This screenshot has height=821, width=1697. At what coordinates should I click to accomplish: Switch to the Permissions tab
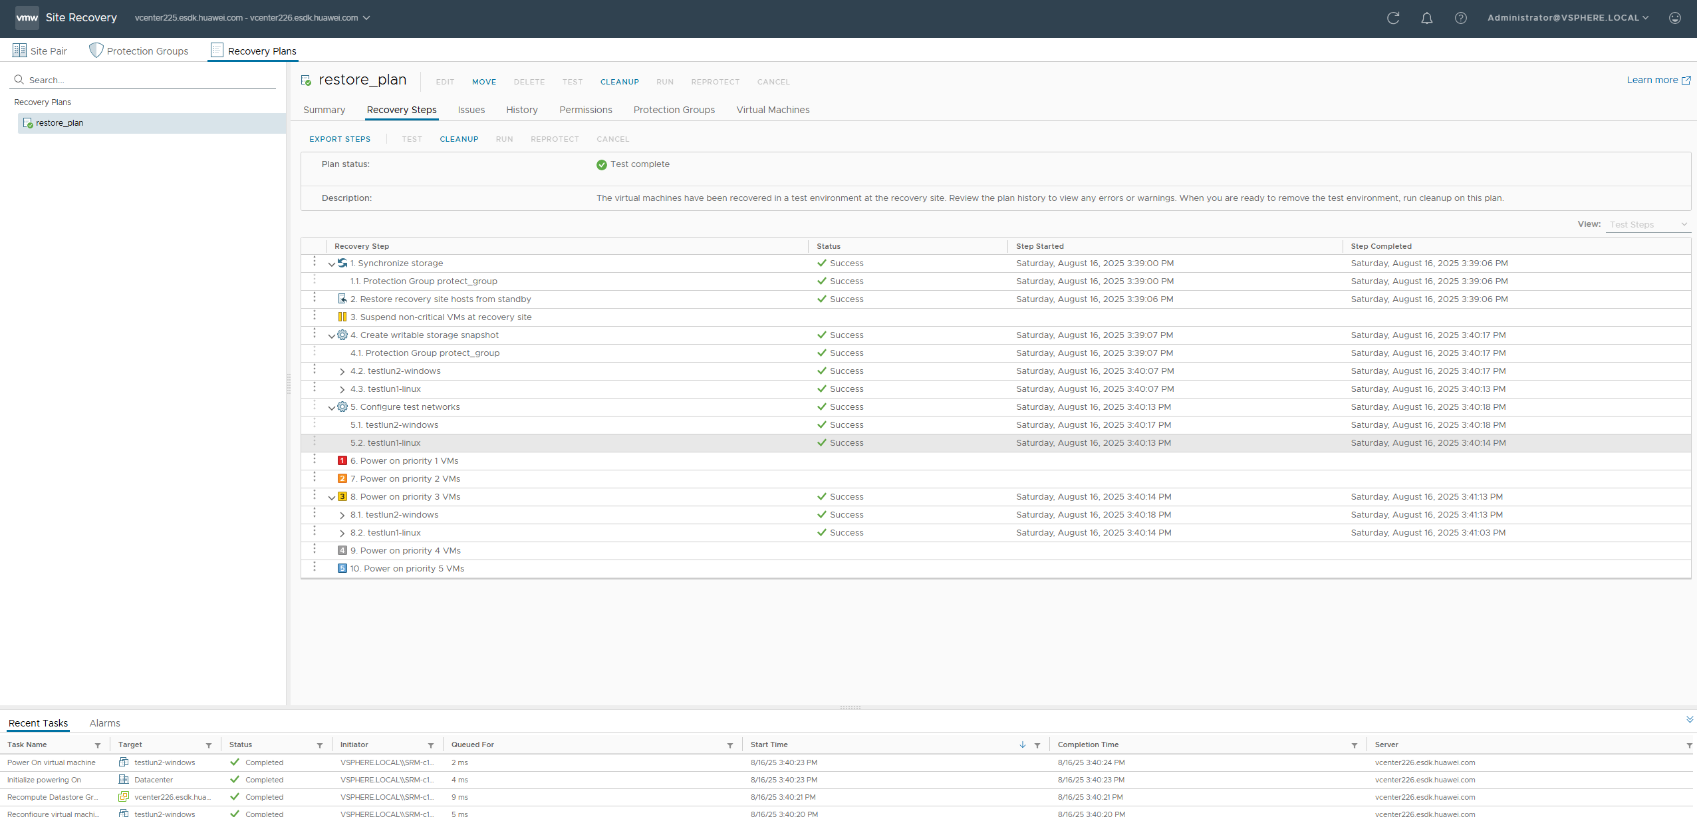click(586, 110)
